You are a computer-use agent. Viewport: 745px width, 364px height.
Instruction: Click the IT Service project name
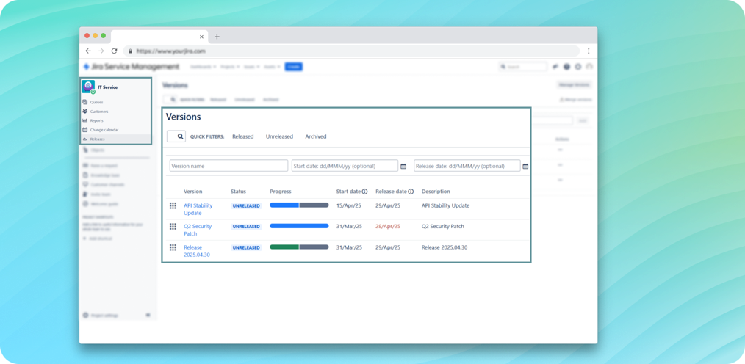[108, 87]
